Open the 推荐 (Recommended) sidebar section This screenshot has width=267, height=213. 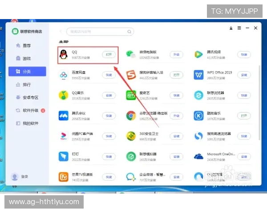point(27,46)
